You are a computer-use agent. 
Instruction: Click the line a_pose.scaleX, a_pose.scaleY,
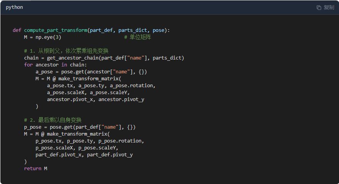(88, 93)
